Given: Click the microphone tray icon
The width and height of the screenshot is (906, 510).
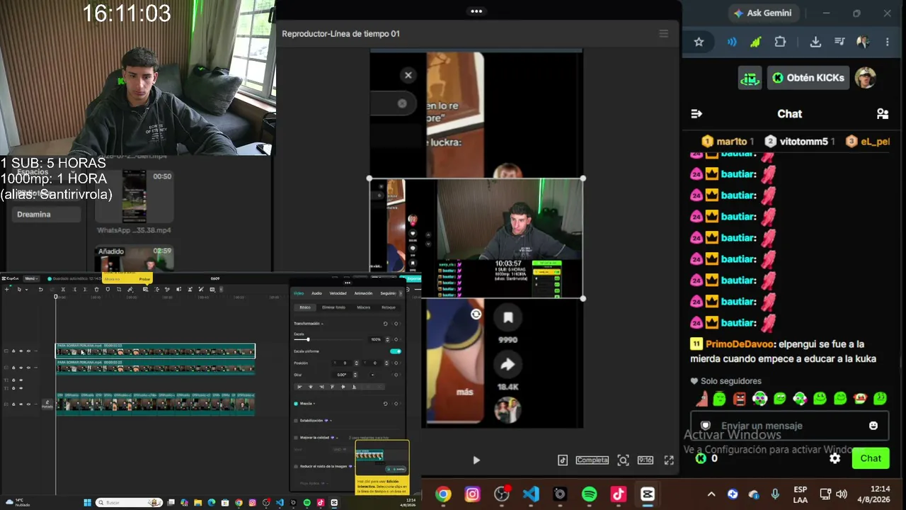Looking at the screenshot, I should tap(775, 494).
